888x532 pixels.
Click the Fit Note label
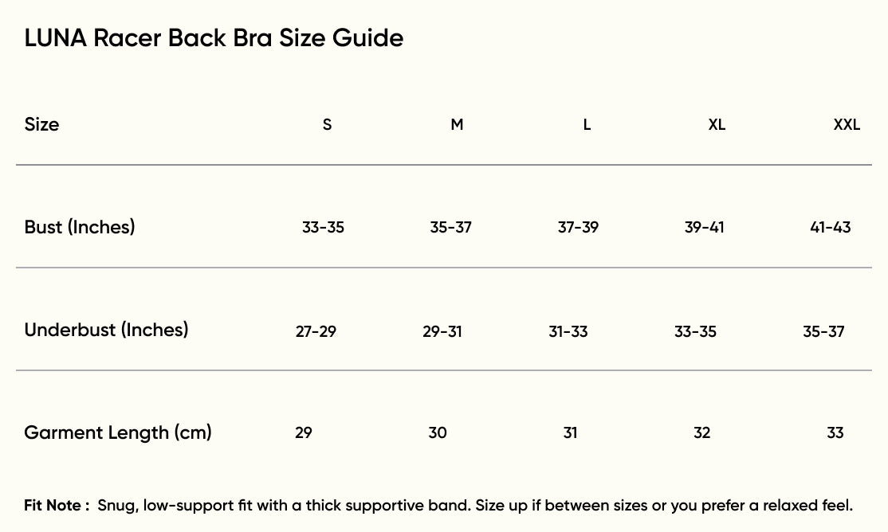point(56,505)
